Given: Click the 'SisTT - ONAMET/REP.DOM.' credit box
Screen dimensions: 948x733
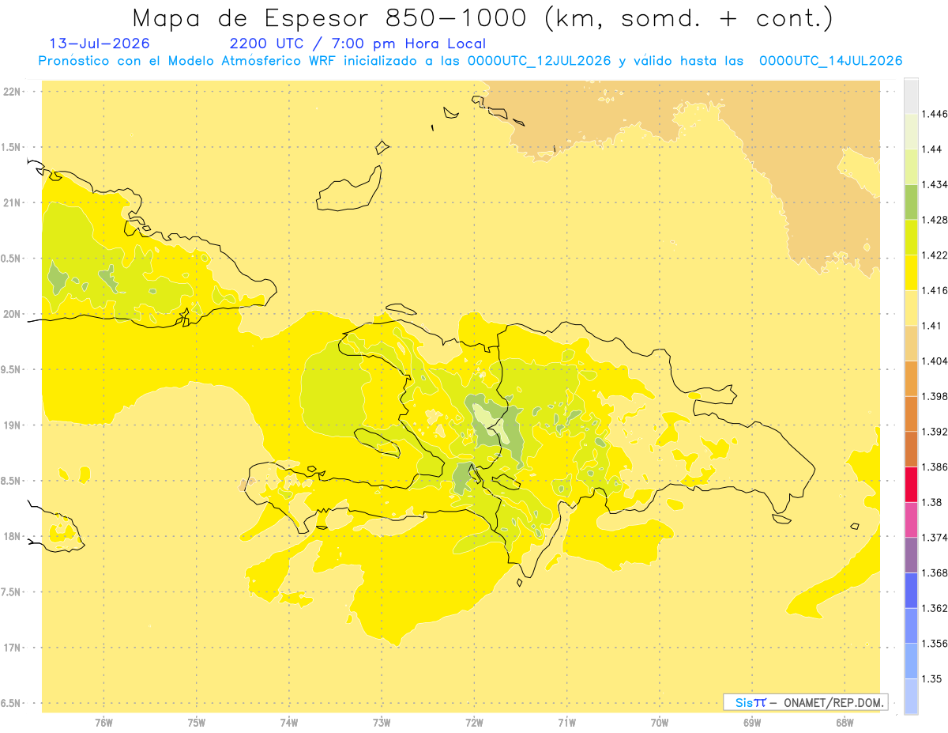Looking at the screenshot, I should (x=806, y=702).
